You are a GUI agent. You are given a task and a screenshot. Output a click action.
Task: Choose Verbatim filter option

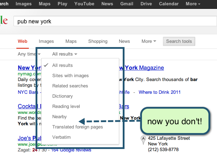[x=80, y=137]
